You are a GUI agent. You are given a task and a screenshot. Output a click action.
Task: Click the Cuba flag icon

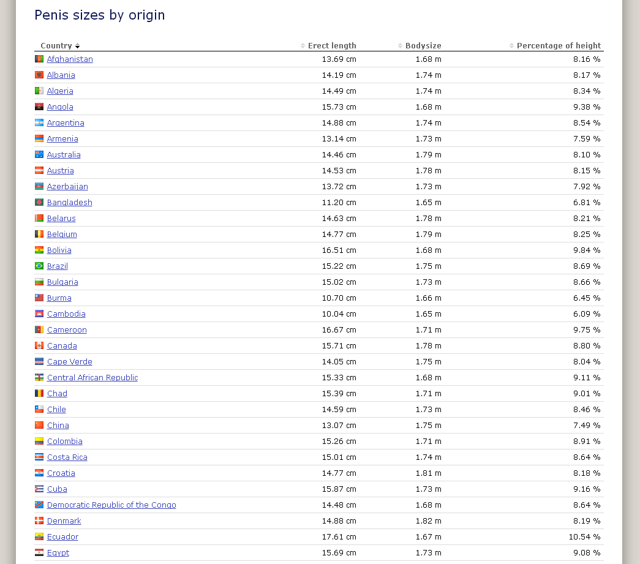coord(39,489)
